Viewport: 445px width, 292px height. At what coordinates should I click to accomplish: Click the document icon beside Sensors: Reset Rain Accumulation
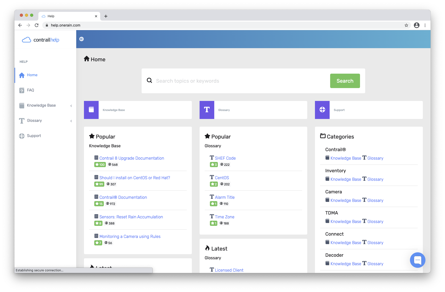tap(96, 216)
